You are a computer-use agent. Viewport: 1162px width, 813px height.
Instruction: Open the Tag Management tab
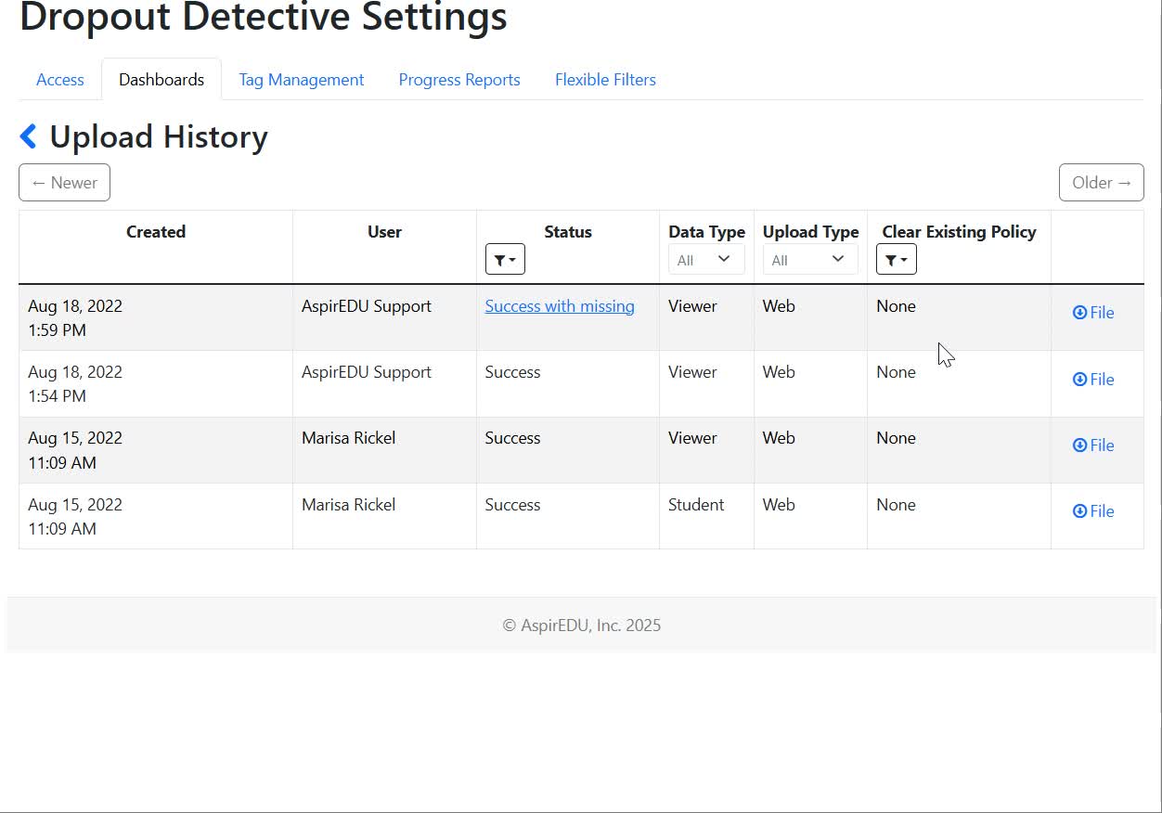[302, 80]
